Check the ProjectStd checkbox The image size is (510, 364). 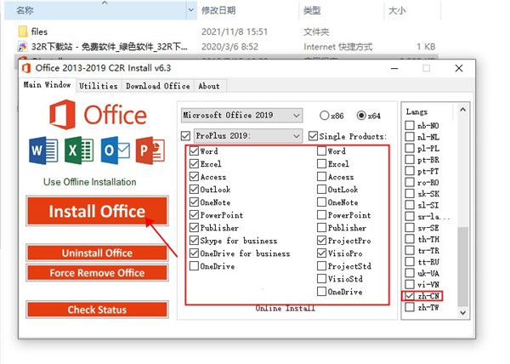[321, 266]
